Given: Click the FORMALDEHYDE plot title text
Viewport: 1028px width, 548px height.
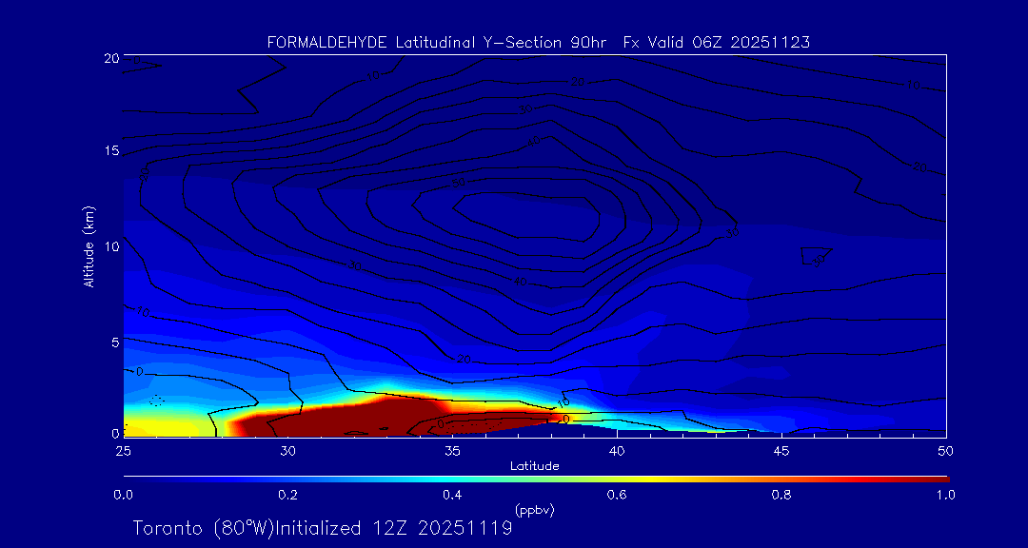Looking at the screenshot, I should [538, 42].
